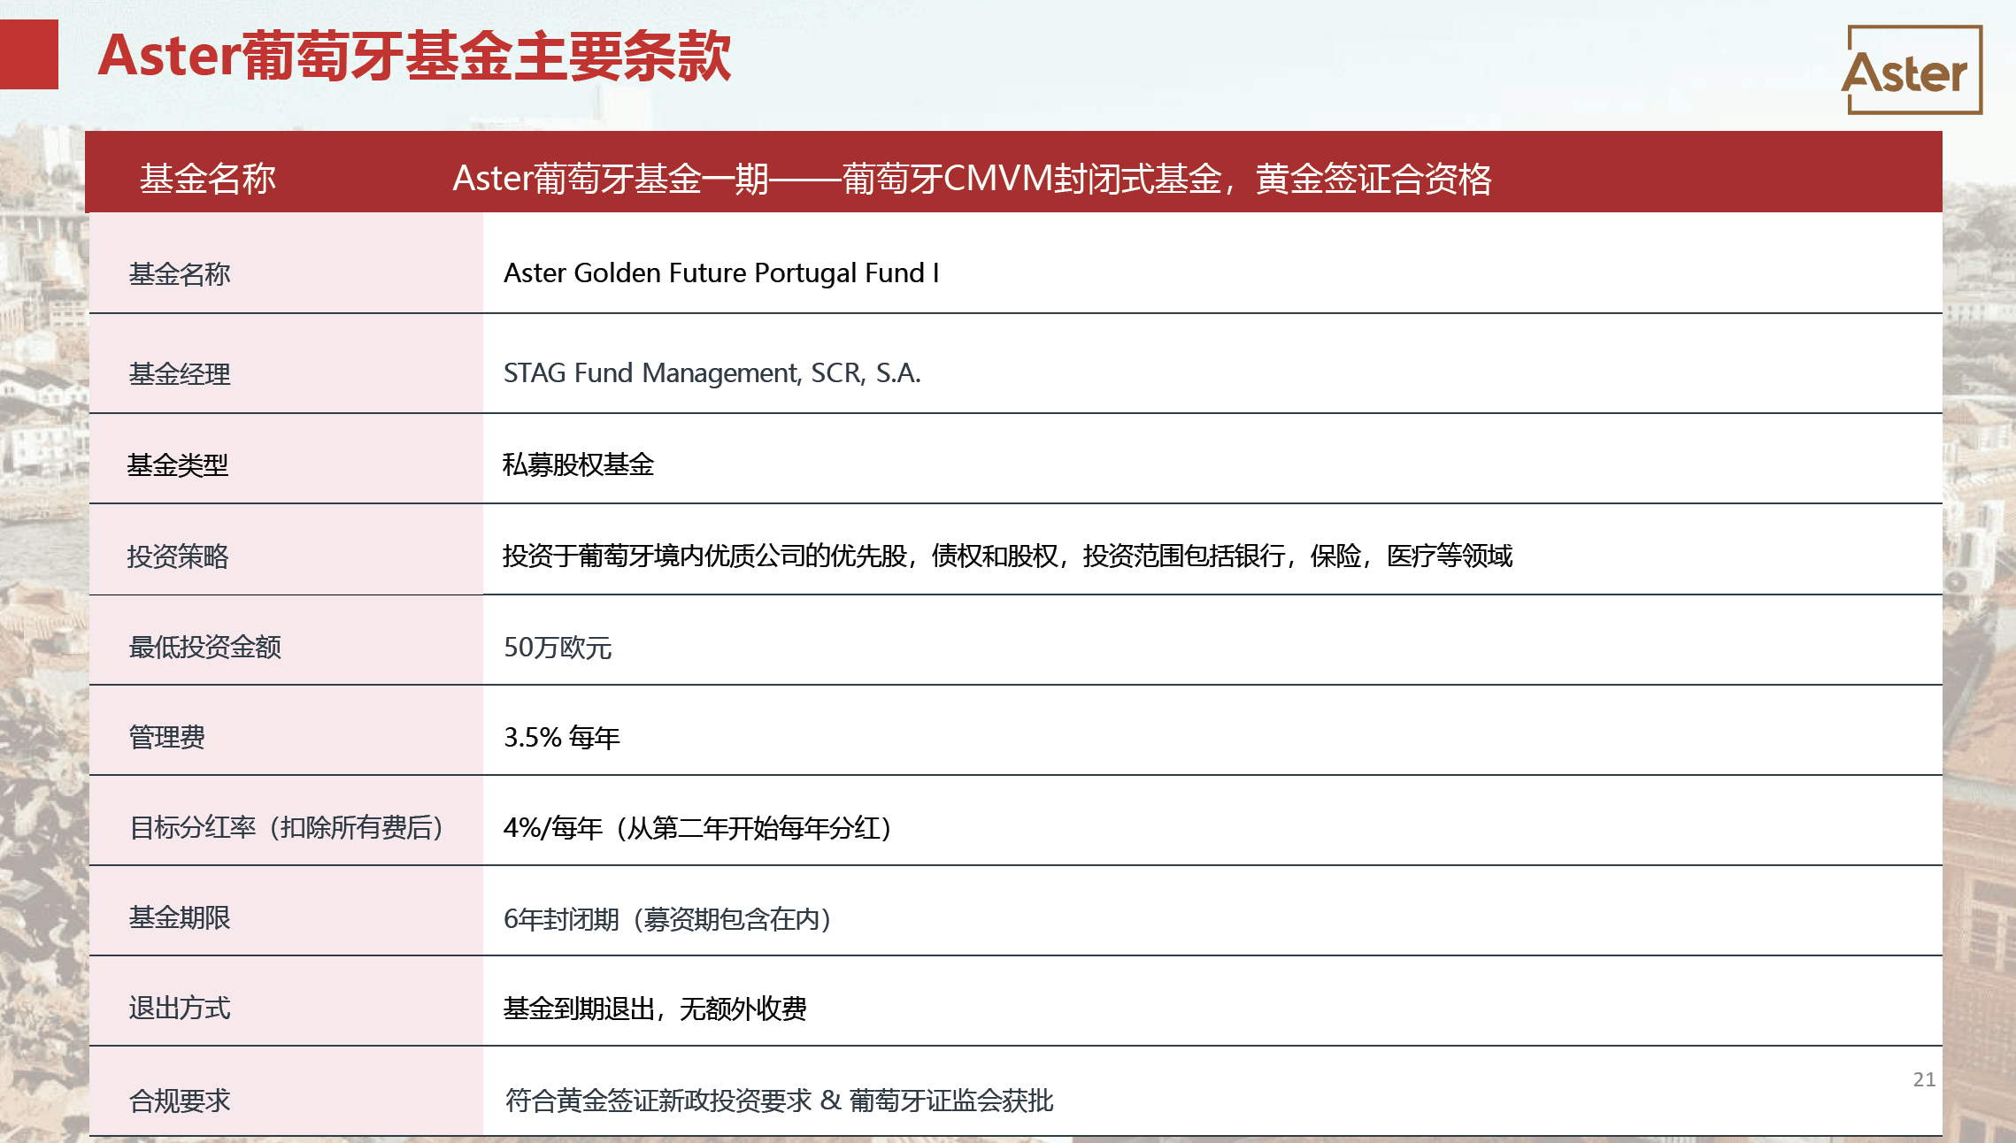Select 'Aster Golden Future Portugal Fund I' text

pyautogui.click(x=721, y=272)
